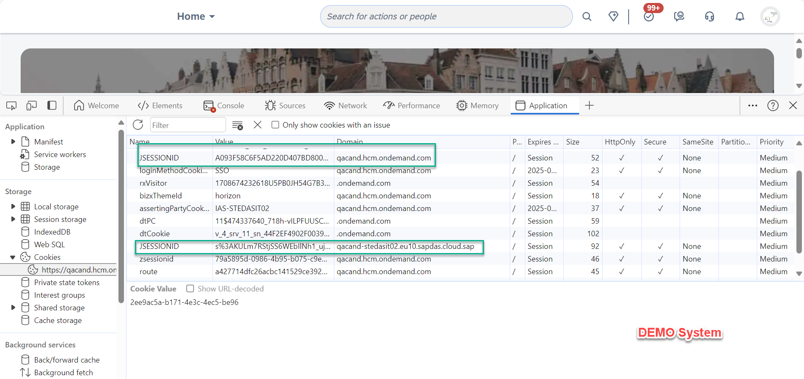The height and width of the screenshot is (379, 804).
Task: Switch to the Memory tab
Action: pos(477,105)
